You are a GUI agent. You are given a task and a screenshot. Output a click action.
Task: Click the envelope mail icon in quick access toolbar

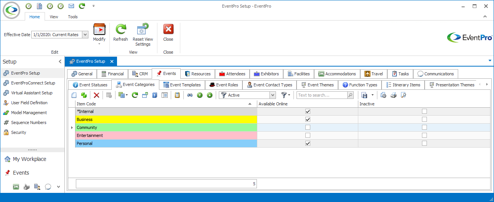pyautogui.click(x=71, y=6)
